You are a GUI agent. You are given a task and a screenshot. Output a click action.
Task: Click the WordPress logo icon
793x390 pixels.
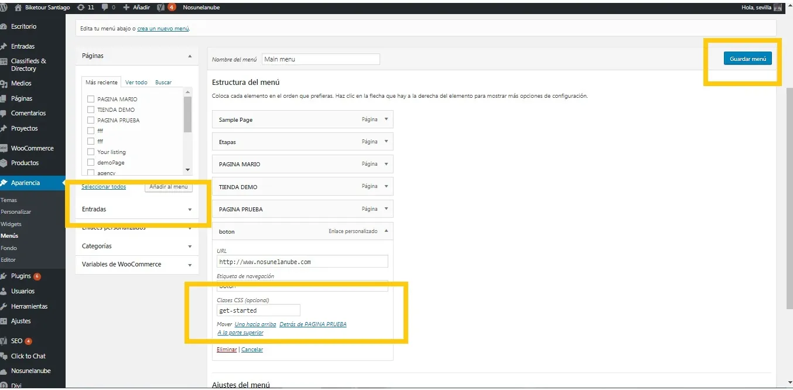pos(4,8)
